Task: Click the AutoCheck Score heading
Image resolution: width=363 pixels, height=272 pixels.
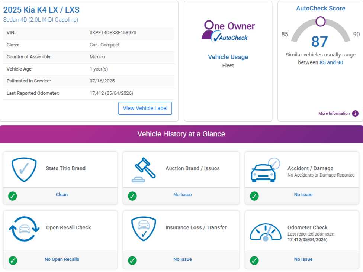Action: pyautogui.click(x=321, y=8)
